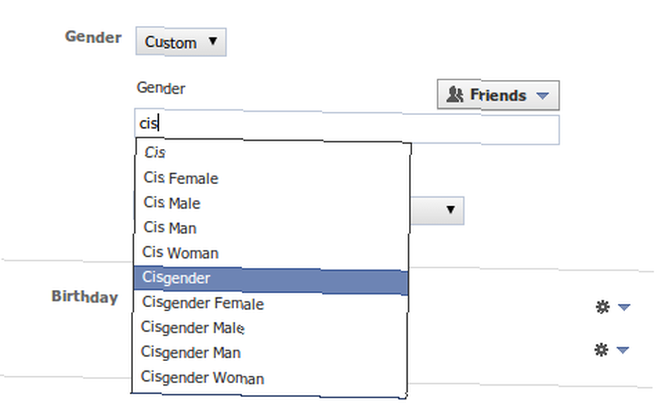Click the Friends audience button
This screenshot has height=405, width=665.
498,95
